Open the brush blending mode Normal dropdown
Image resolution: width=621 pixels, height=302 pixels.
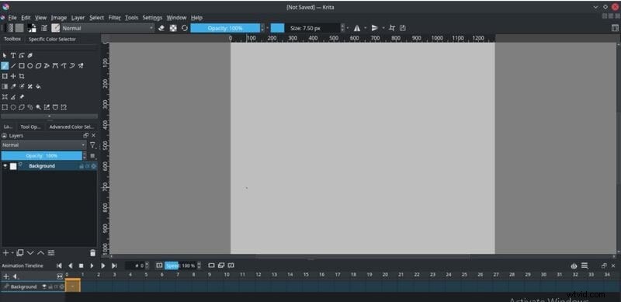point(108,28)
